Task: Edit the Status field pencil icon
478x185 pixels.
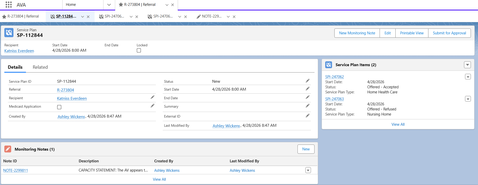Action: [308, 81]
